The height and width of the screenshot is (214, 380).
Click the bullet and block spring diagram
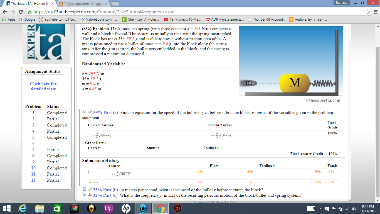coord(291,61)
